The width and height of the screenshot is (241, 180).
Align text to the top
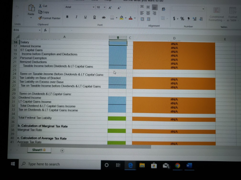(142, 6)
